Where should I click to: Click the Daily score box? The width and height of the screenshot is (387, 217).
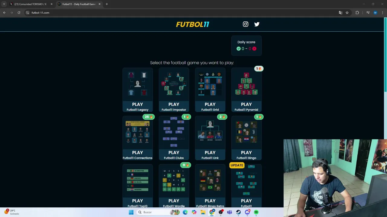(246, 46)
